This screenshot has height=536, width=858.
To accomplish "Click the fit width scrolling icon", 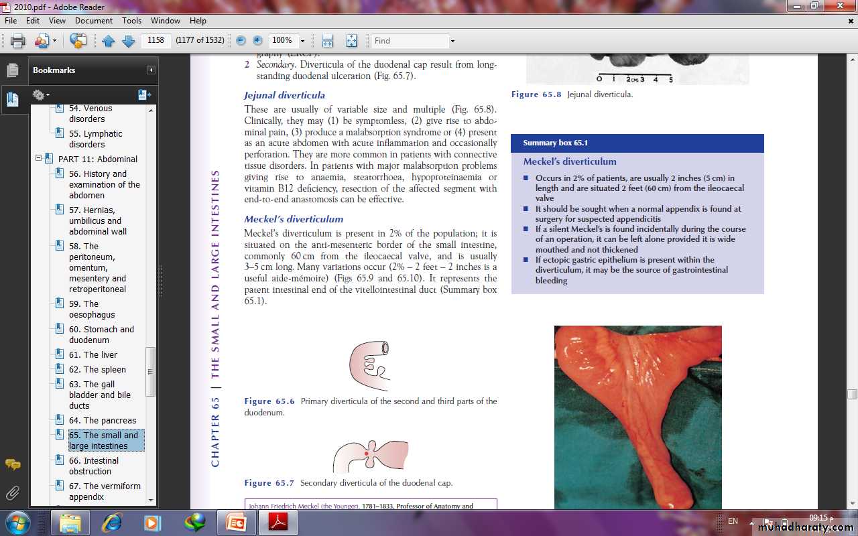I will [x=327, y=41].
